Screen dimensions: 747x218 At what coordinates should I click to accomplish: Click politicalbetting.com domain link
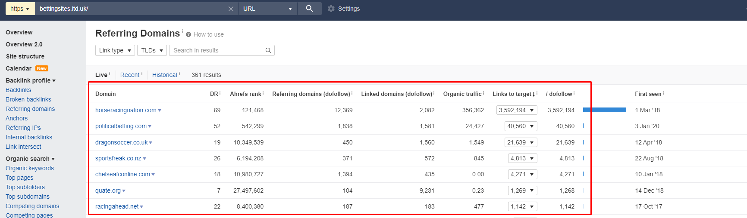click(121, 126)
